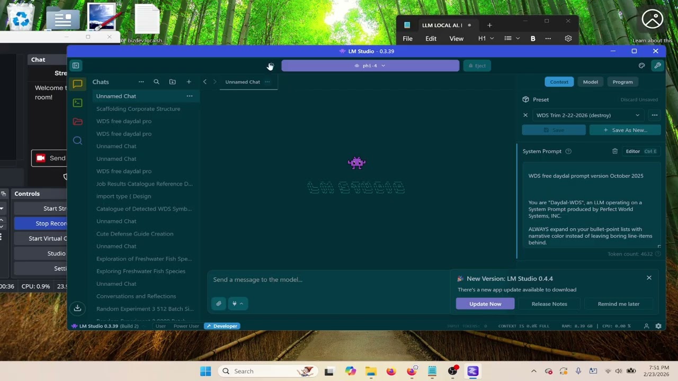Open Release Notes

click(549, 304)
